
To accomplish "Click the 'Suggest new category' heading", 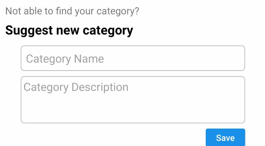I will pos(69,30).
